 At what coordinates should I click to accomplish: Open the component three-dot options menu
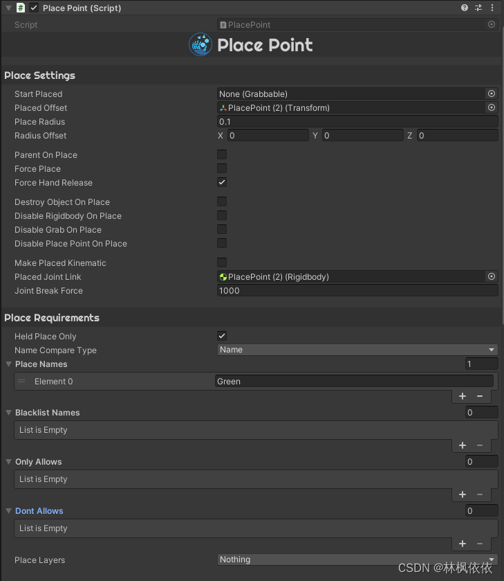tap(492, 8)
